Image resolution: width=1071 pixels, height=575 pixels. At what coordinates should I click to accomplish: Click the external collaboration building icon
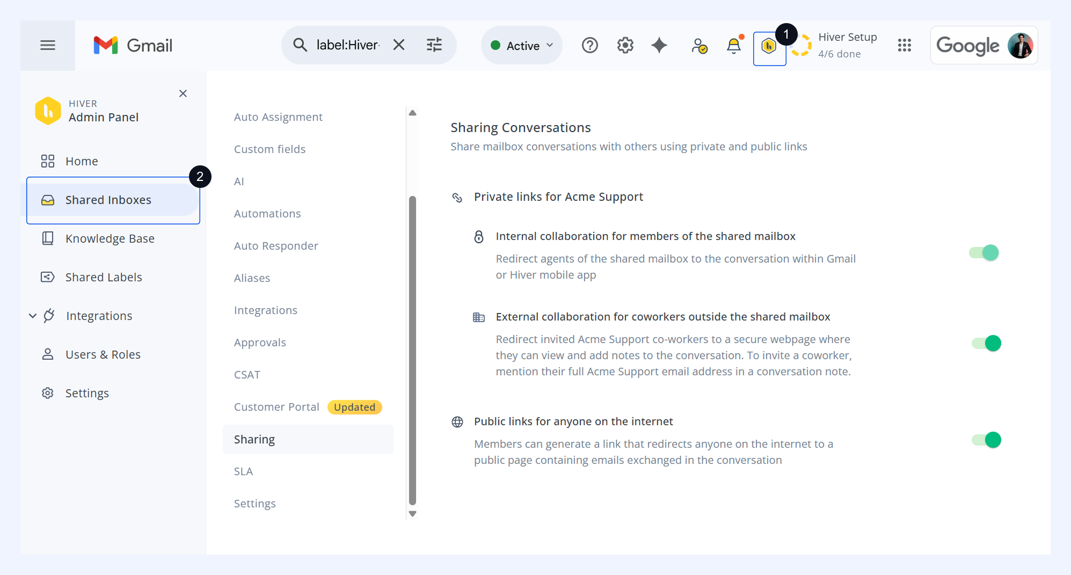(479, 317)
